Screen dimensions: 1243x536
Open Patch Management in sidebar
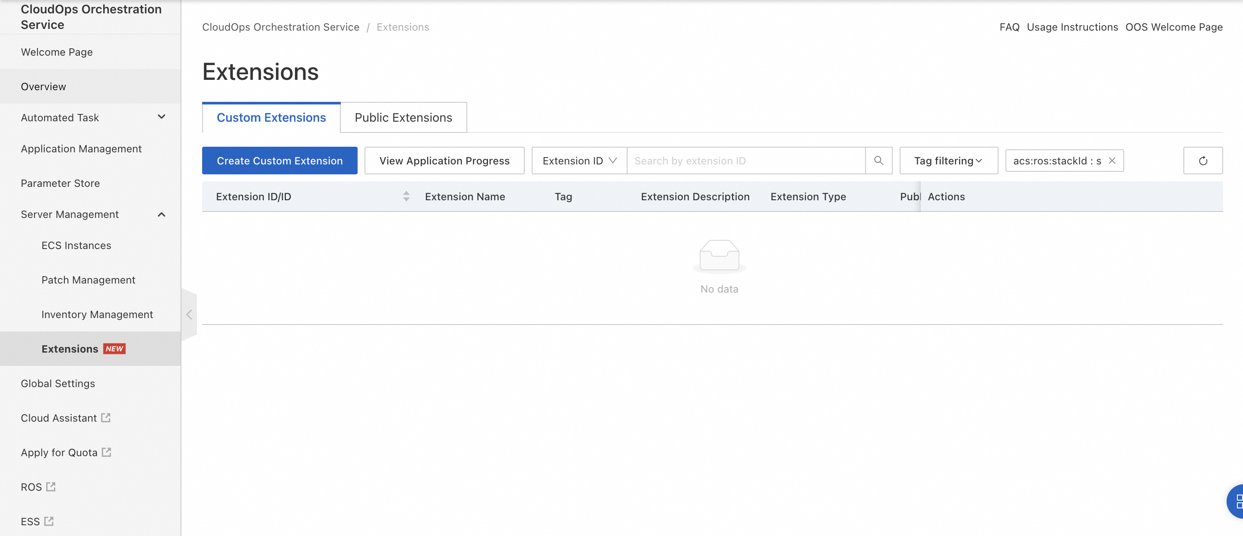click(88, 280)
